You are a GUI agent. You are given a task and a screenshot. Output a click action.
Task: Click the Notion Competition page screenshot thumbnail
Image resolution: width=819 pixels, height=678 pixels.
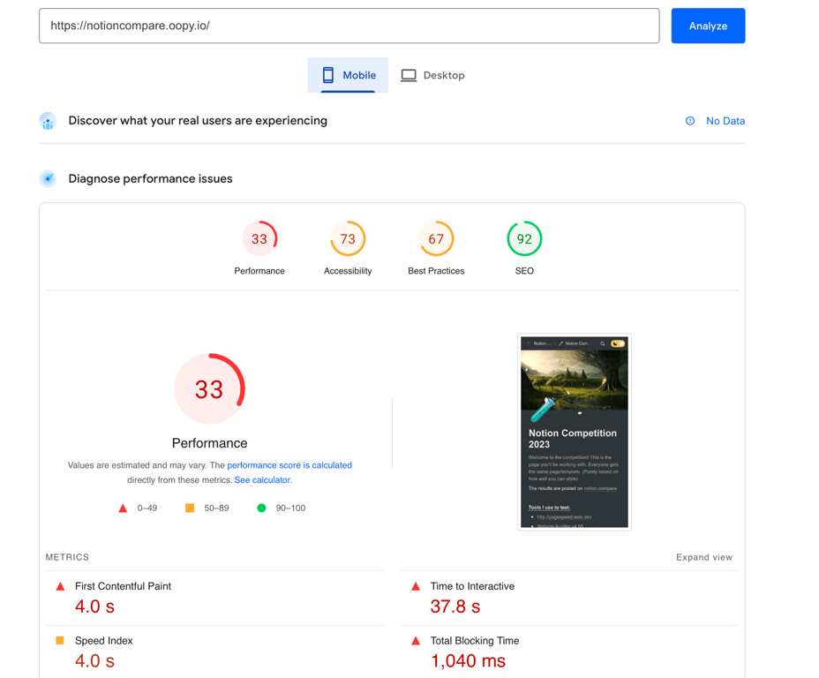575,432
